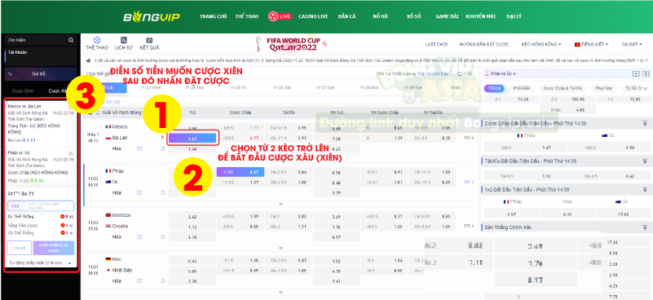The height and width of the screenshot is (300, 653).
Task: Focus the VND stake amount input field
Action: [41, 205]
